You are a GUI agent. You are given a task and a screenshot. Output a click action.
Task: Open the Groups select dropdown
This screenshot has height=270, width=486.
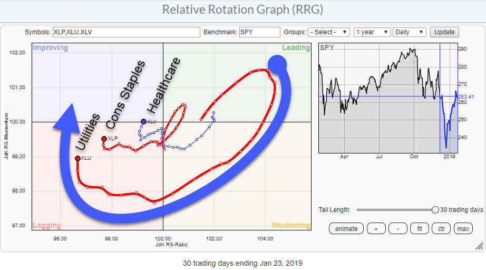329,32
